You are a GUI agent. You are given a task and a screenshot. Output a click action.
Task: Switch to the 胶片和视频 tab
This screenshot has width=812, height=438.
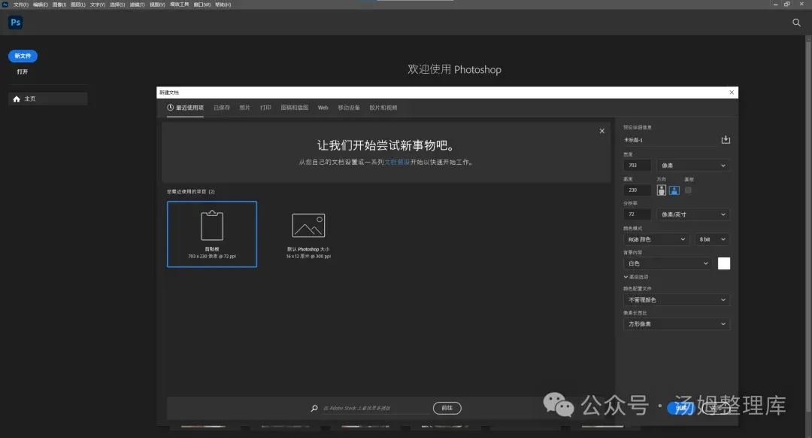click(x=383, y=108)
